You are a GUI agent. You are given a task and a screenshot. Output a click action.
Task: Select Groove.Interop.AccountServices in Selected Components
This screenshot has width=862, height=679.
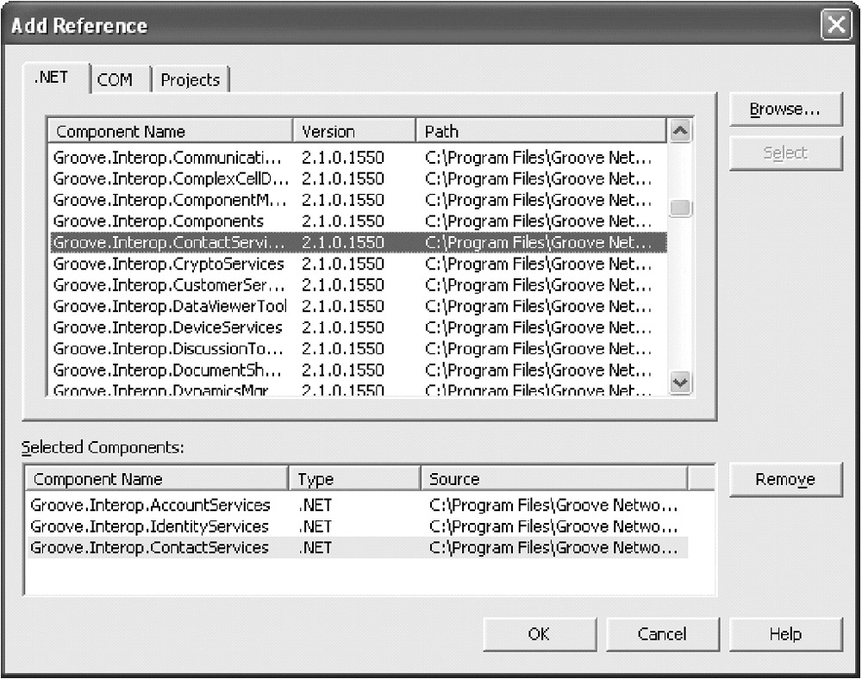[151, 505]
